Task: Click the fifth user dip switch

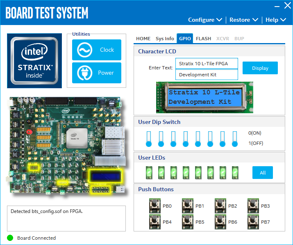Action: [198, 139]
